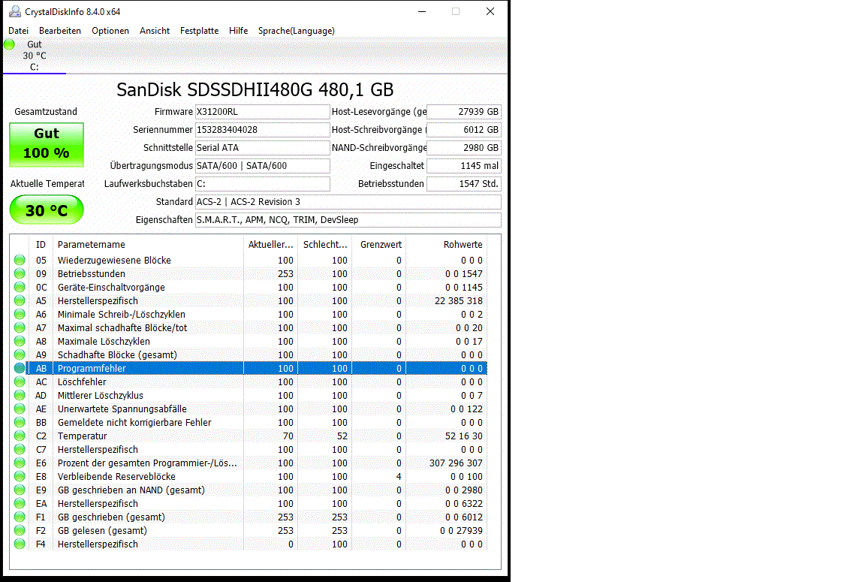Viewport: 865px width, 582px height.
Task: Click status icon for Geräte-Einschaltvorgänge row
Action: click(x=20, y=287)
